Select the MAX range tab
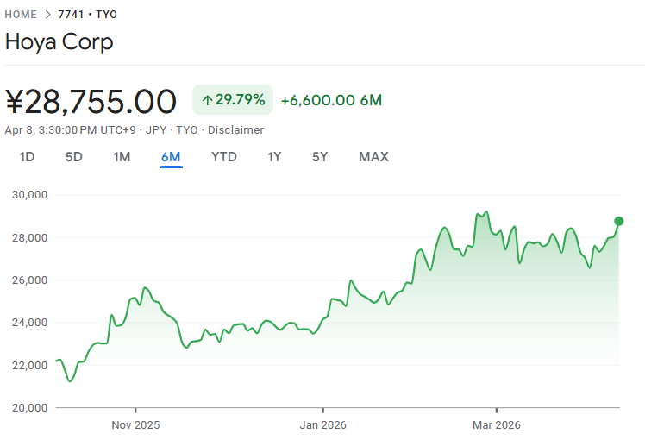The width and height of the screenshot is (645, 440). coord(373,157)
